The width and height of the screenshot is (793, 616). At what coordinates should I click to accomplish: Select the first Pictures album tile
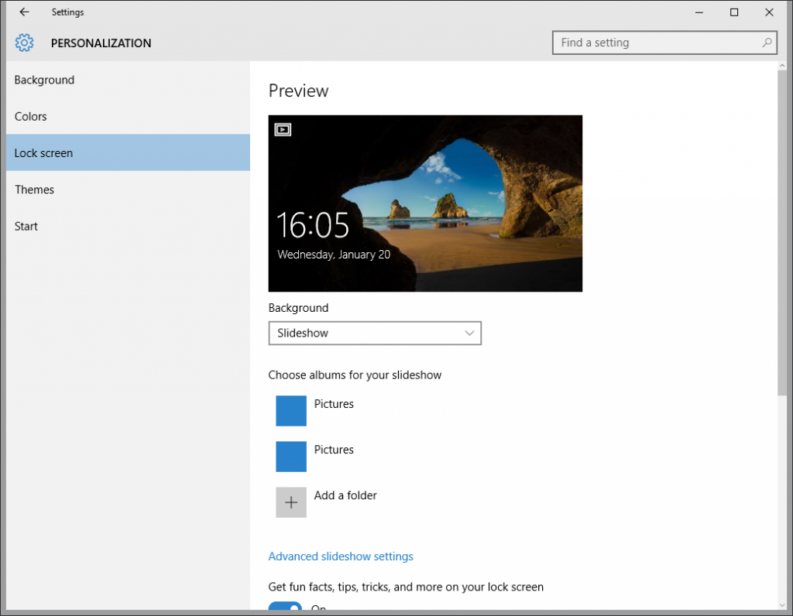pyautogui.click(x=291, y=411)
